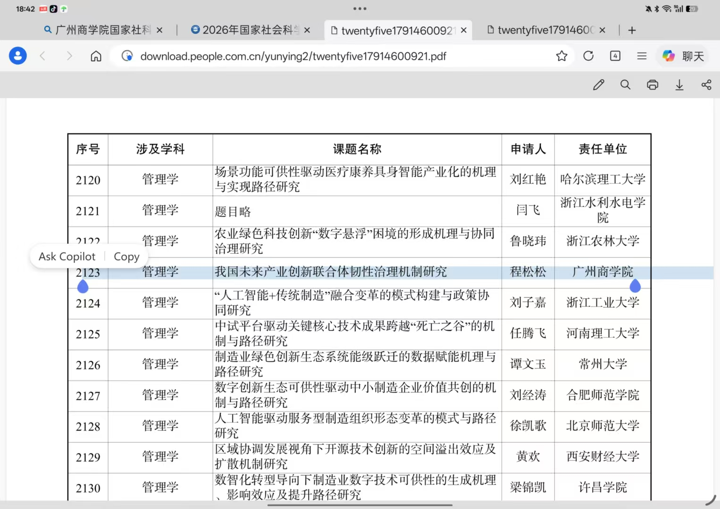This screenshot has width=720, height=509.
Task: Switch to the second twentyfive1791460 tab
Action: [541, 30]
